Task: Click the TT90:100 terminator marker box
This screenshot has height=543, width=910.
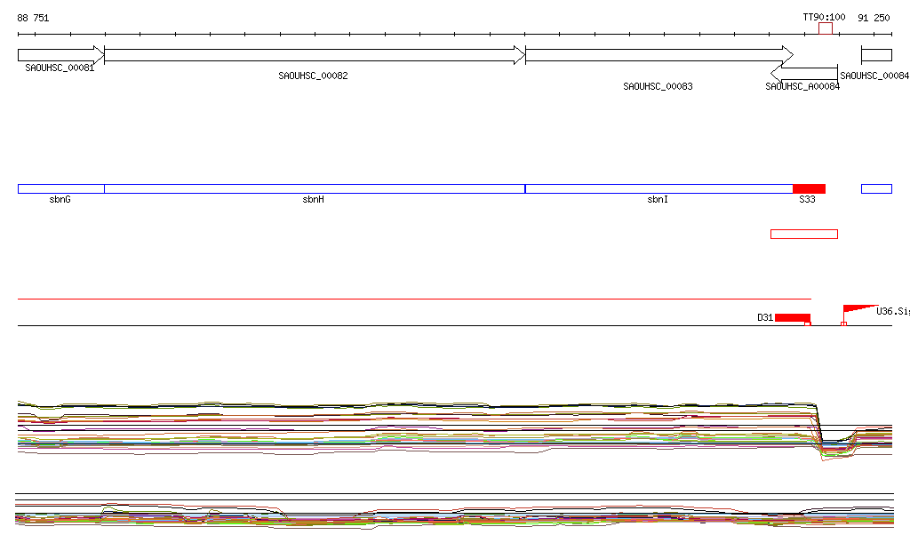Action: pyautogui.click(x=826, y=28)
